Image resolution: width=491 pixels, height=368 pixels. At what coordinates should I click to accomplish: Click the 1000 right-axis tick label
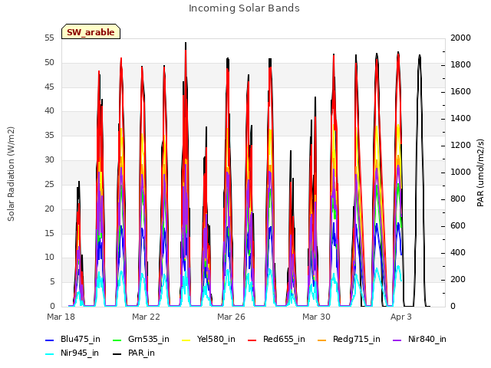pos(460,172)
